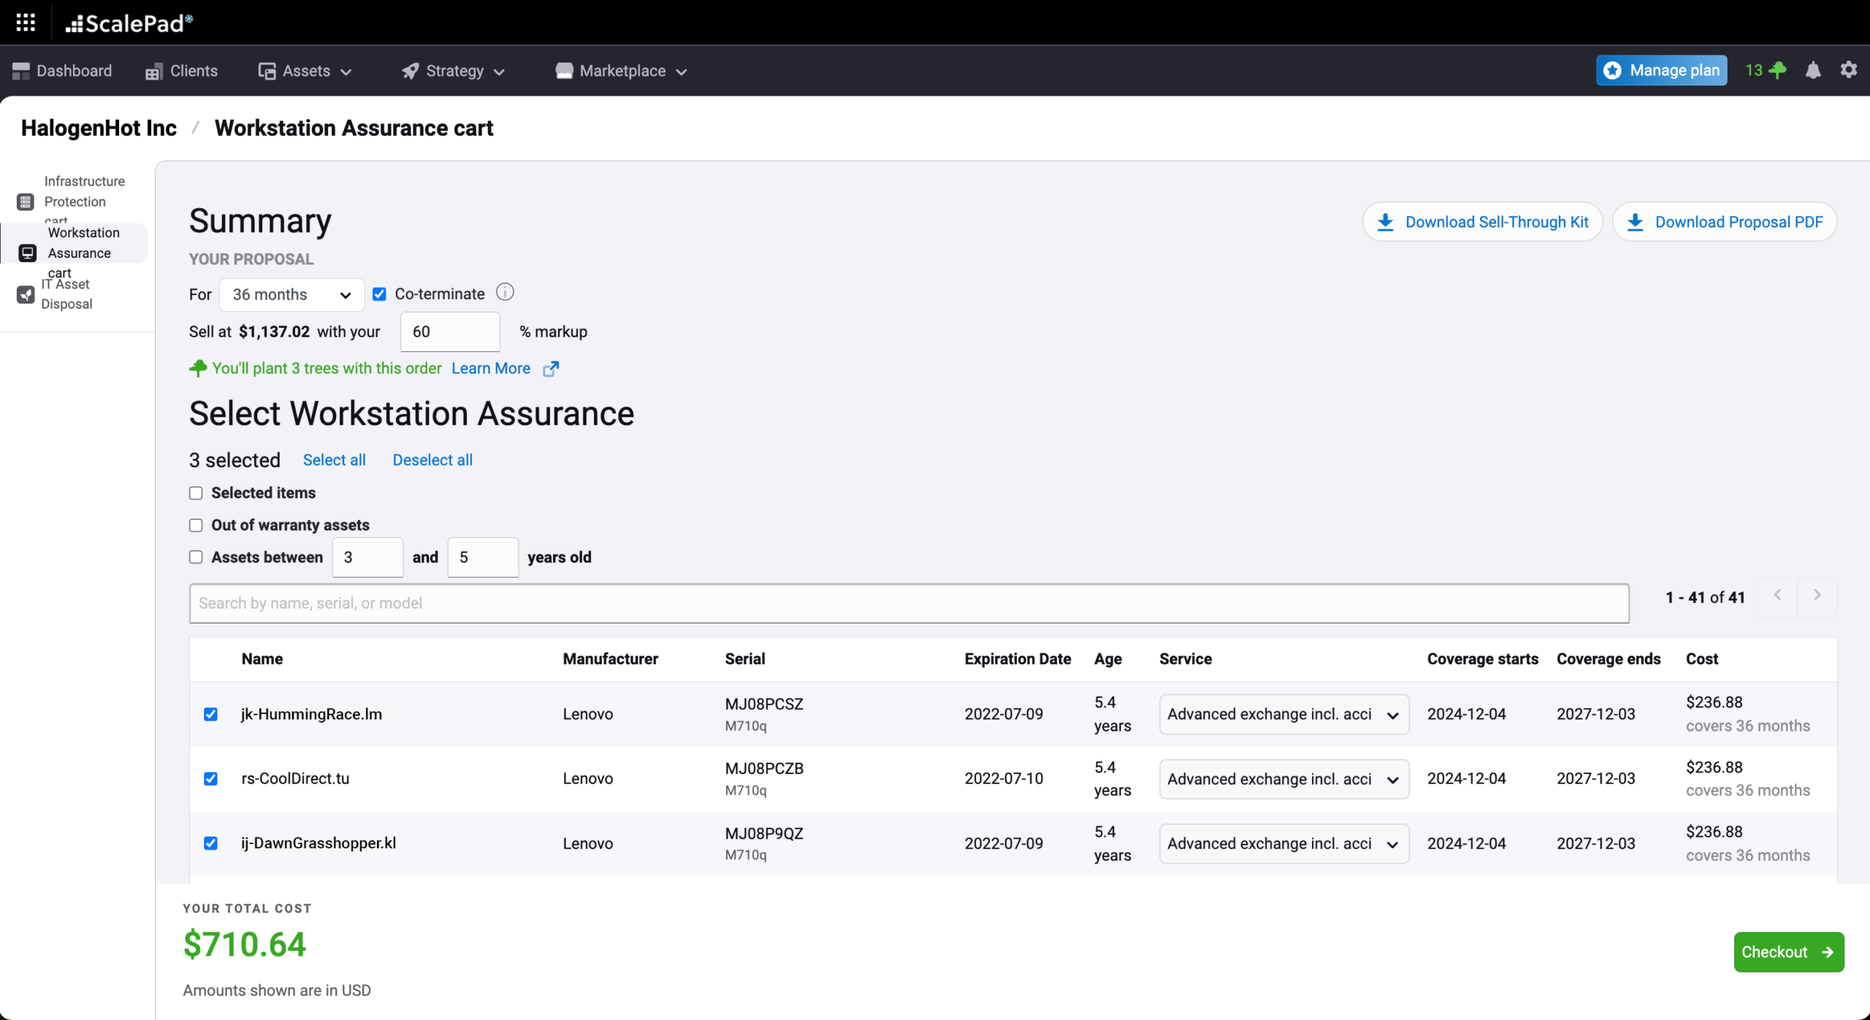
Task: Uncheck the jk-HummingRace.lm row
Action: click(210, 714)
